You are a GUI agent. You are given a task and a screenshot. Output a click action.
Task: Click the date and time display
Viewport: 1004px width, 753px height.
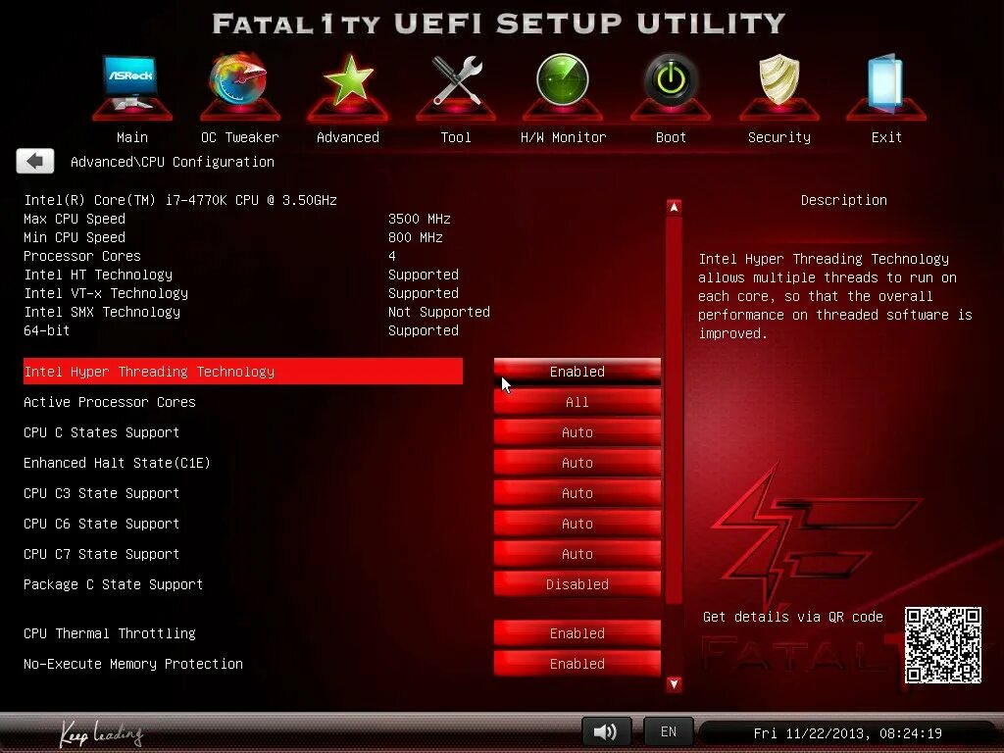[x=847, y=733]
